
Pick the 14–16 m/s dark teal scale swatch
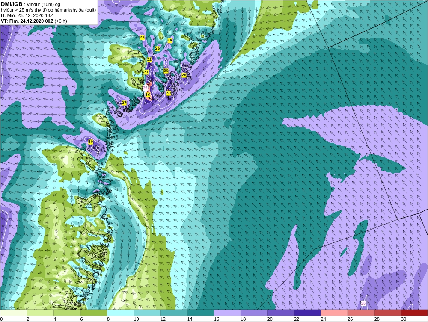coord(201,313)
